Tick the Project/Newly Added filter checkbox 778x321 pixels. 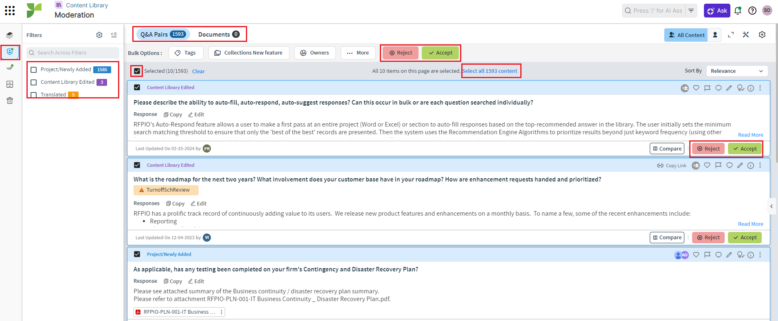tap(34, 70)
